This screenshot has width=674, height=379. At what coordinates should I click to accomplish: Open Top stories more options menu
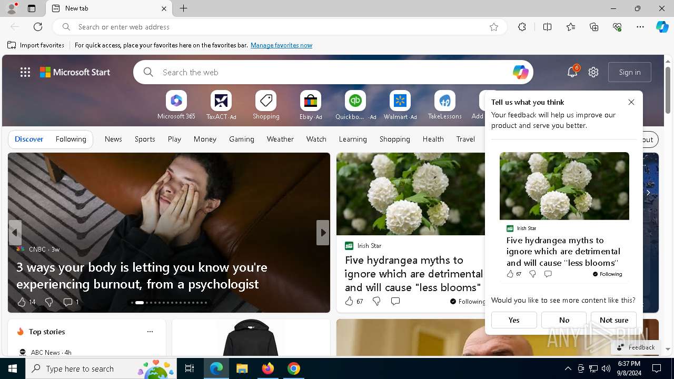(150, 332)
